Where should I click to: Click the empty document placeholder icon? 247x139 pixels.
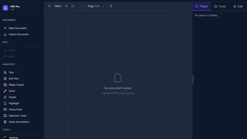(118, 78)
